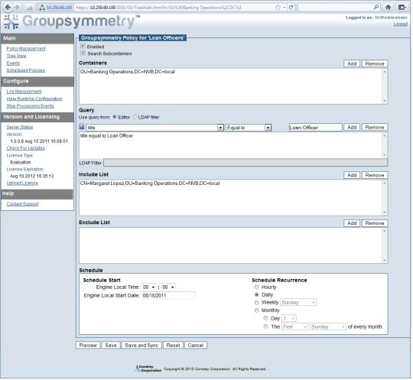Click the Groupsymmetry logo
This screenshot has height=380, width=413.
[72, 21]
